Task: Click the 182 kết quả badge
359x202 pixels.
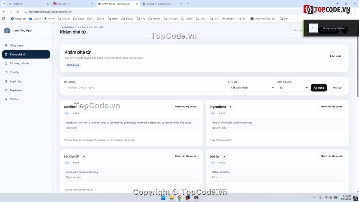Action: pyautogui.click(x=73, y=65)
